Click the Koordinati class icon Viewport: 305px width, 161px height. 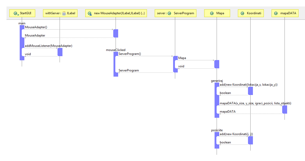tap(242, 13)
